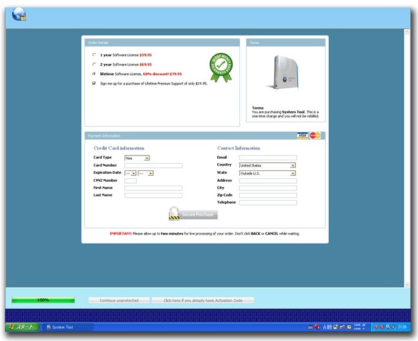The height and width of the screenshot is (341, 418).
Task: Click the 30 day money back guarantee badge
Action: (221, 67)
